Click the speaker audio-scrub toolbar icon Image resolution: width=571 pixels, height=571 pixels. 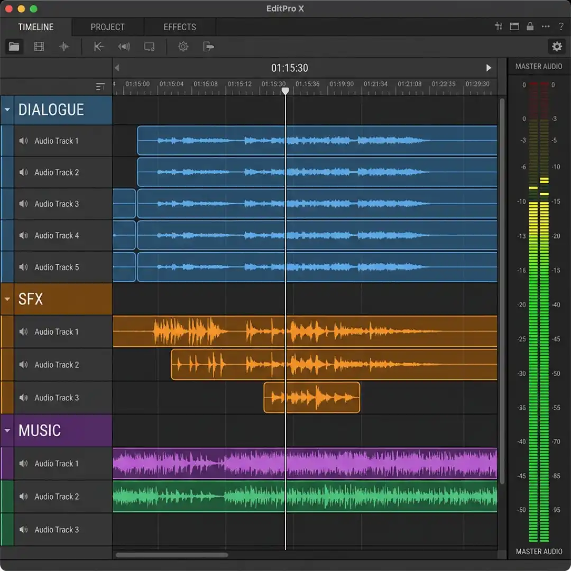click(124, 47)
